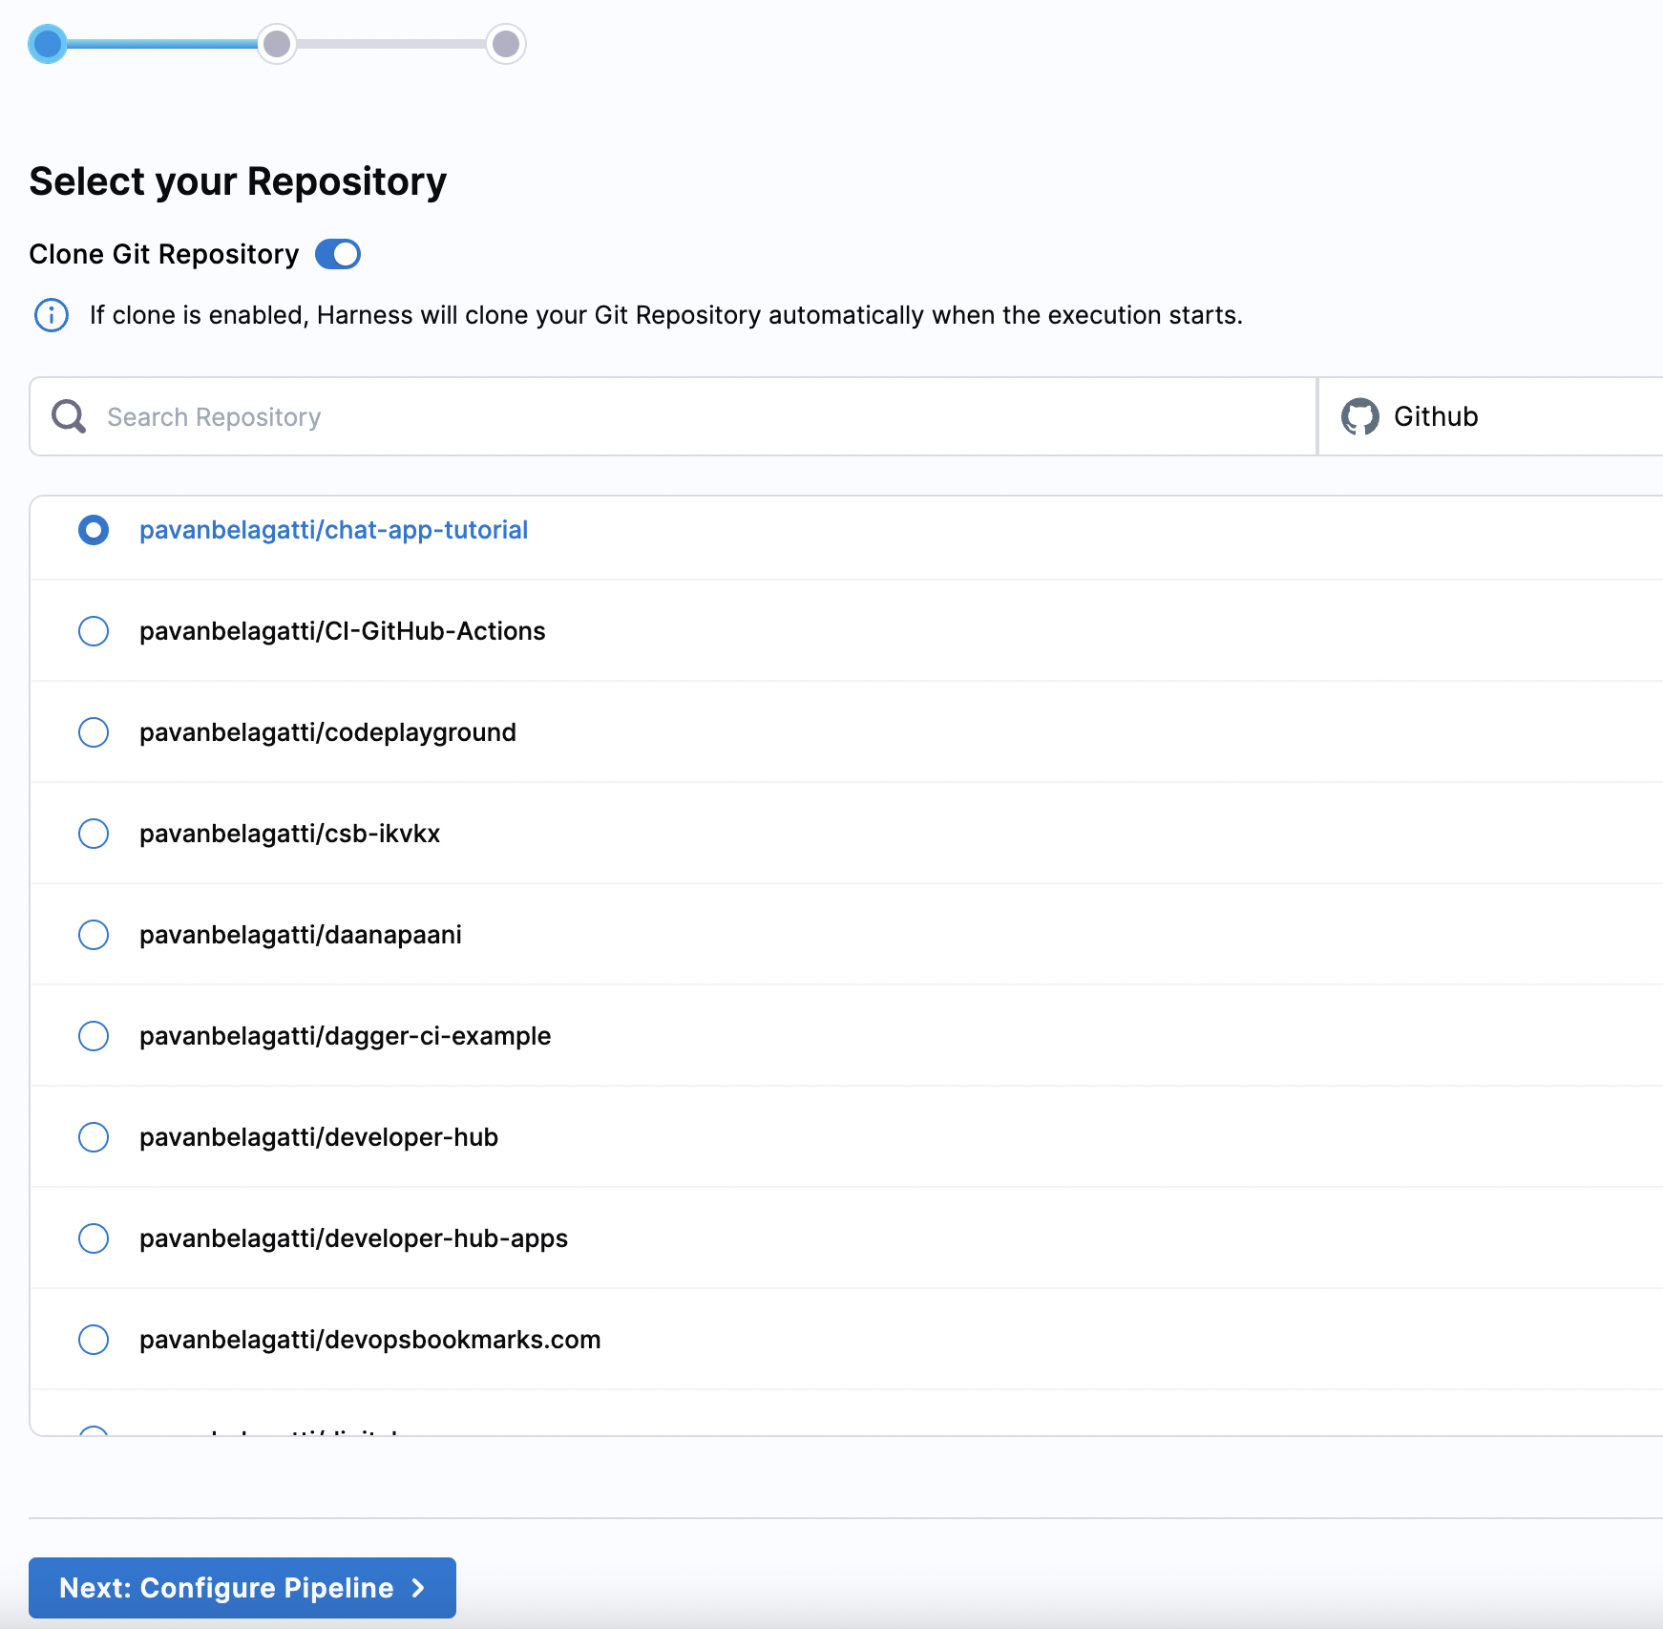The width and height of the screenshot is (1663, 1629).
Task: Choose the pavanbelagatti/codeplayground radio option
Action: click(x=94, y=732)
